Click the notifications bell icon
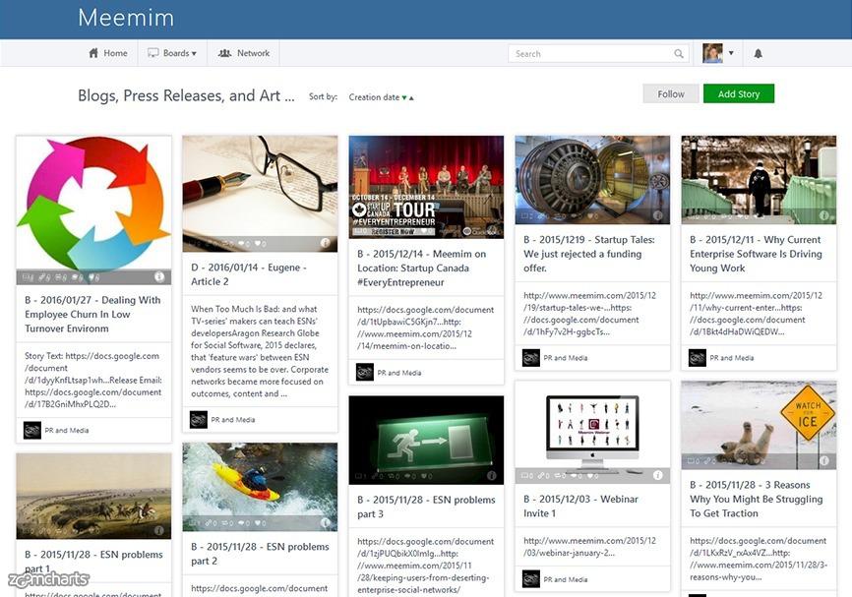Image resolution: width=852 pixels, height=597 pixels. (x=758, y=53)
